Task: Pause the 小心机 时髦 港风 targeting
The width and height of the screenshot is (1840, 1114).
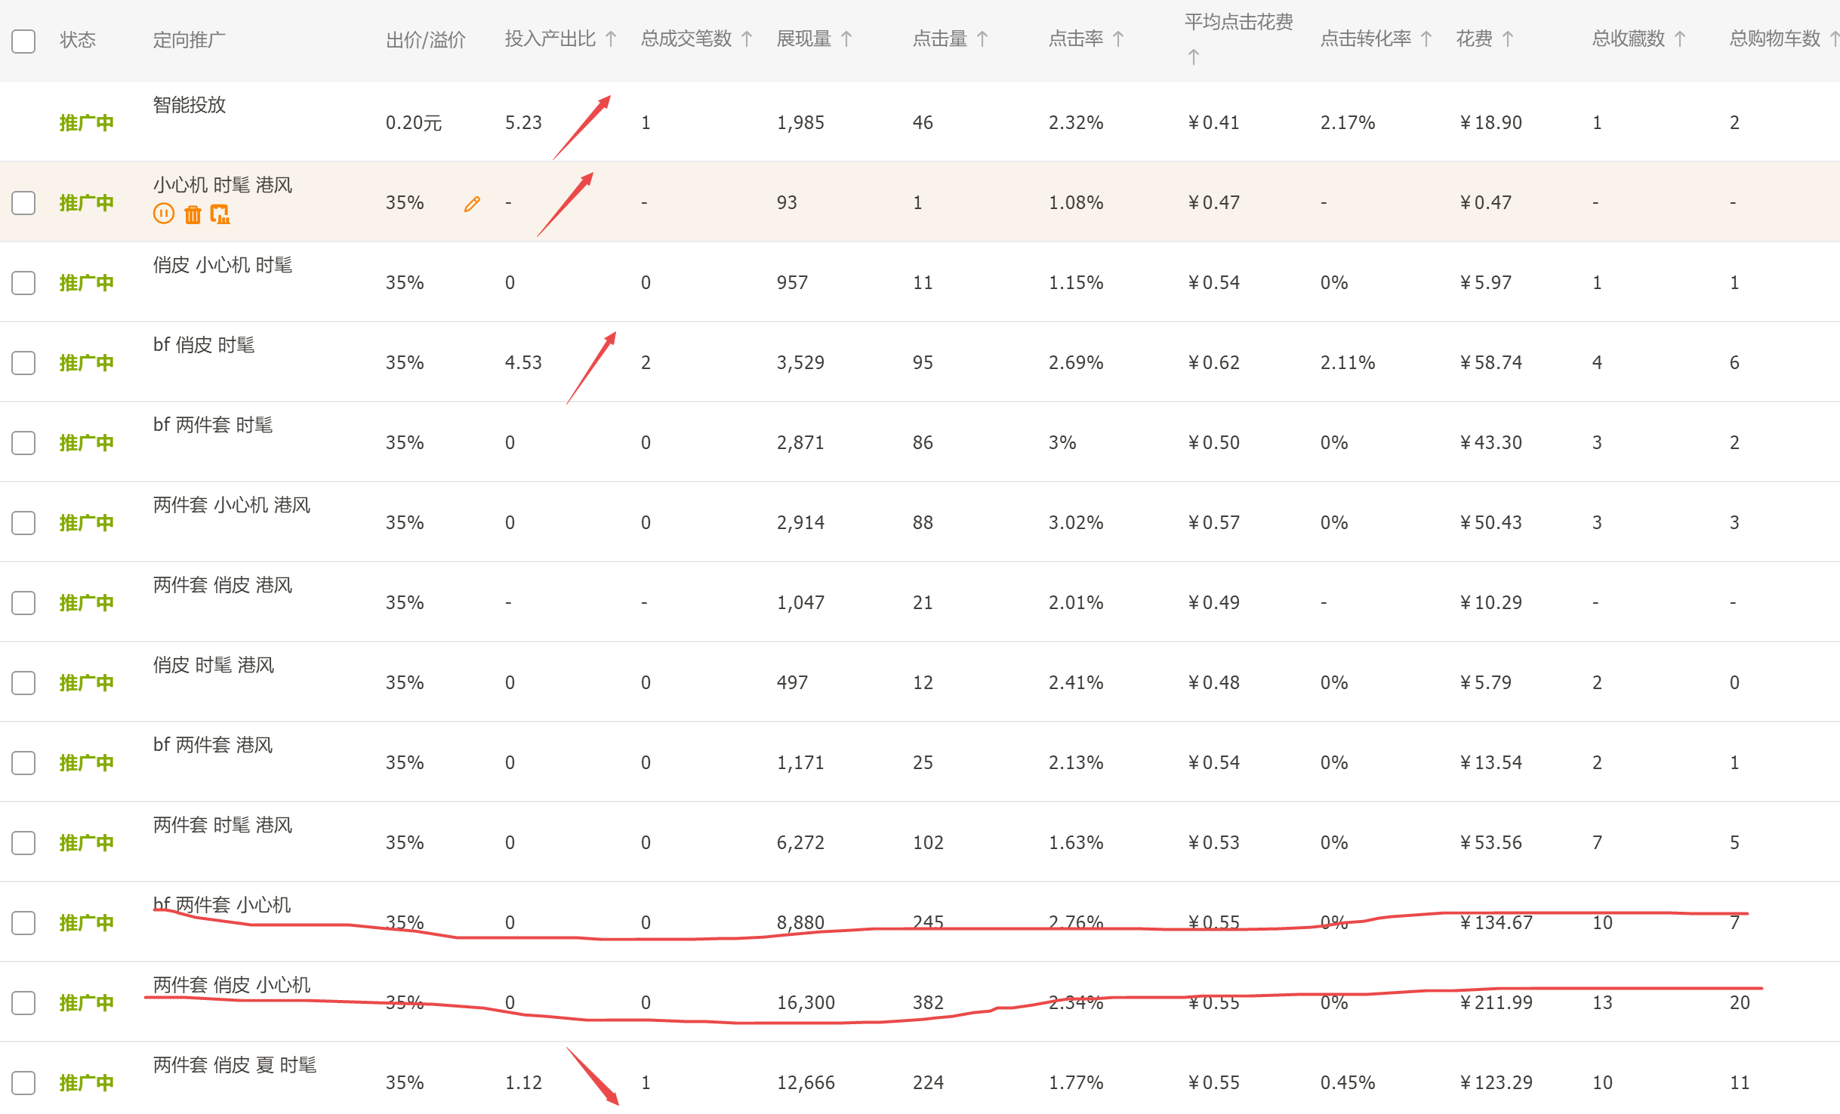Action: [164, 214]
